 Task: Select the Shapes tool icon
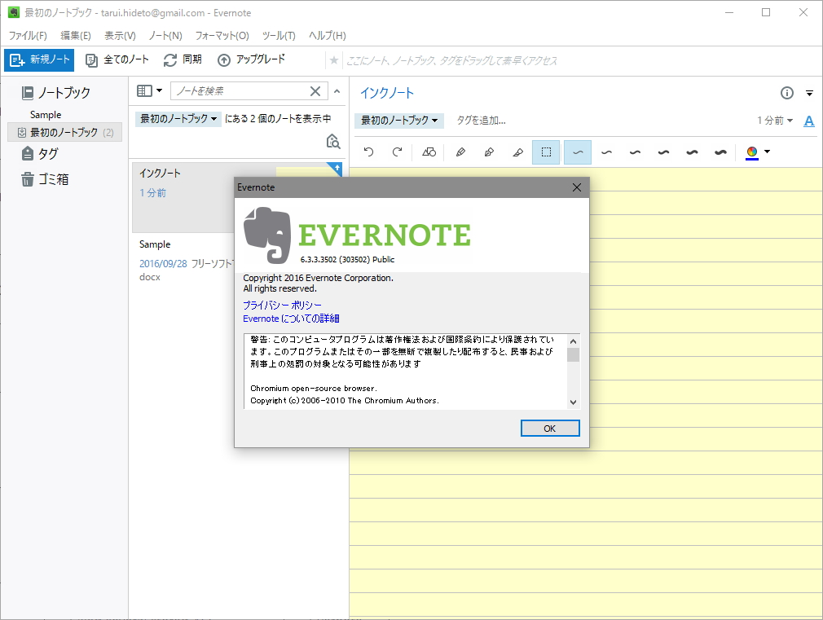pyautogui.click(x=429, y=152)
